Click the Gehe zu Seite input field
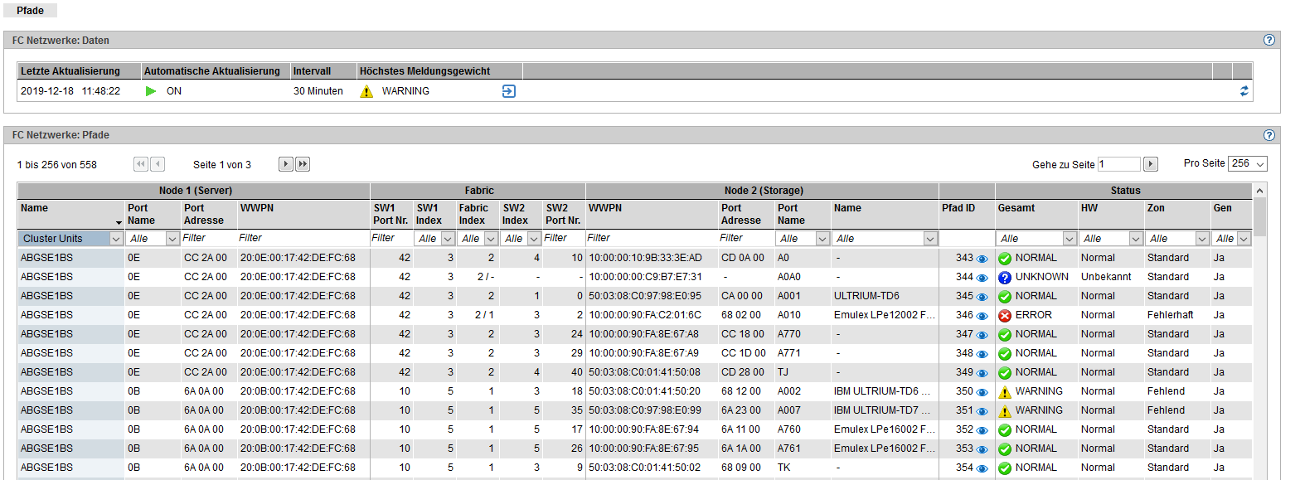This screenshot has width=1300, height=480. point(1119,164)
